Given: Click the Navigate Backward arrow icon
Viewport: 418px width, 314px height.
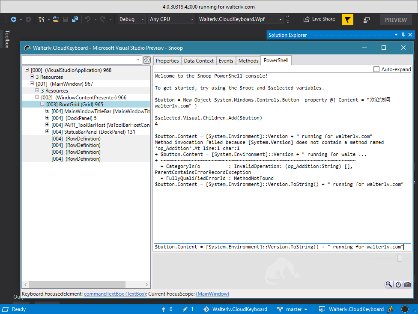Looking at the screenshot, I should coord(14,19).
